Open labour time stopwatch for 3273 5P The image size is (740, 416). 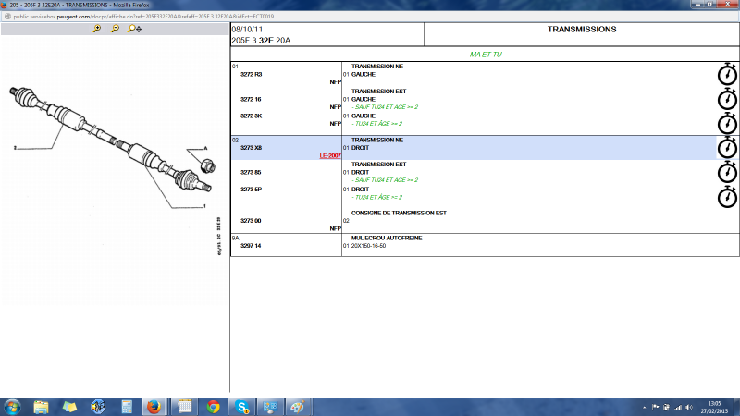point(727,197)
